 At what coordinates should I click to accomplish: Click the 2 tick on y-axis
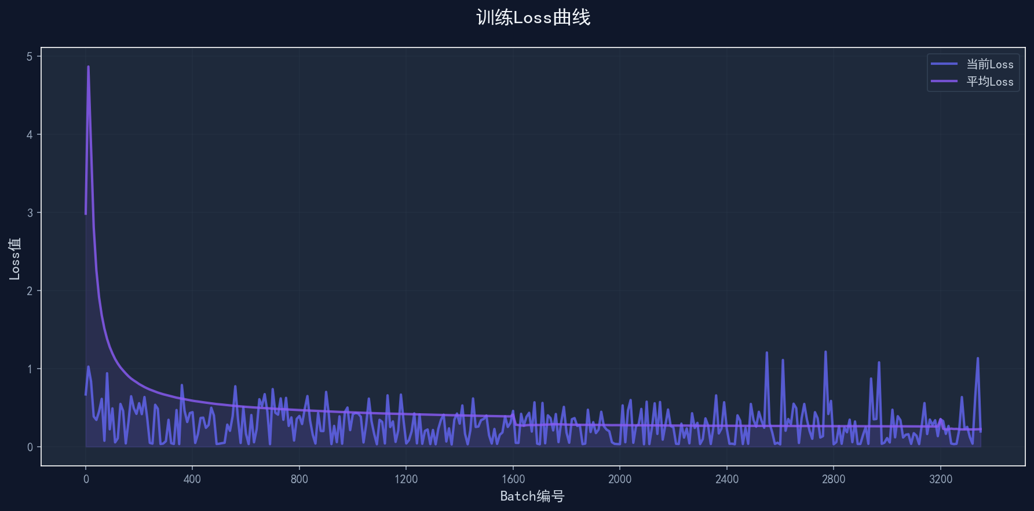tap(30, 291)
